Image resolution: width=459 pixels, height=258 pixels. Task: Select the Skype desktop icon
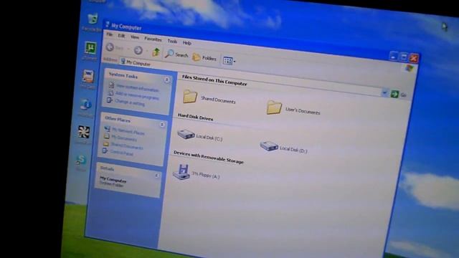81,160
